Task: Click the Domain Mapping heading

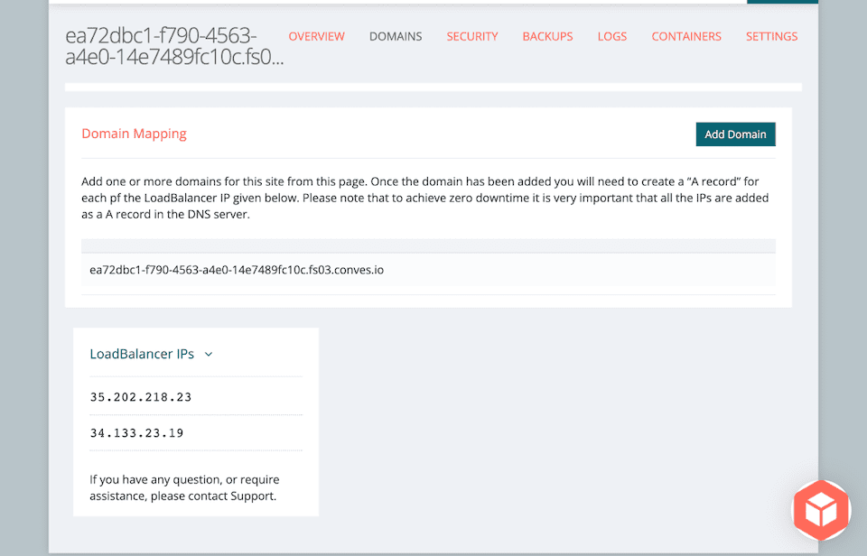Action: click(134, 133)
